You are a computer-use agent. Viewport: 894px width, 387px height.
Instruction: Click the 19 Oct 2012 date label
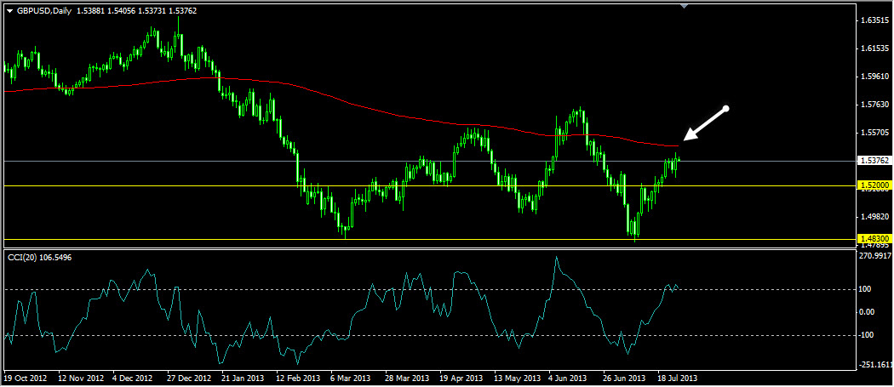[x=24, y=378]
